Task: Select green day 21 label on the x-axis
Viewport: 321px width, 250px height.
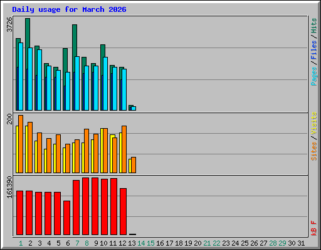Action: 207,243
